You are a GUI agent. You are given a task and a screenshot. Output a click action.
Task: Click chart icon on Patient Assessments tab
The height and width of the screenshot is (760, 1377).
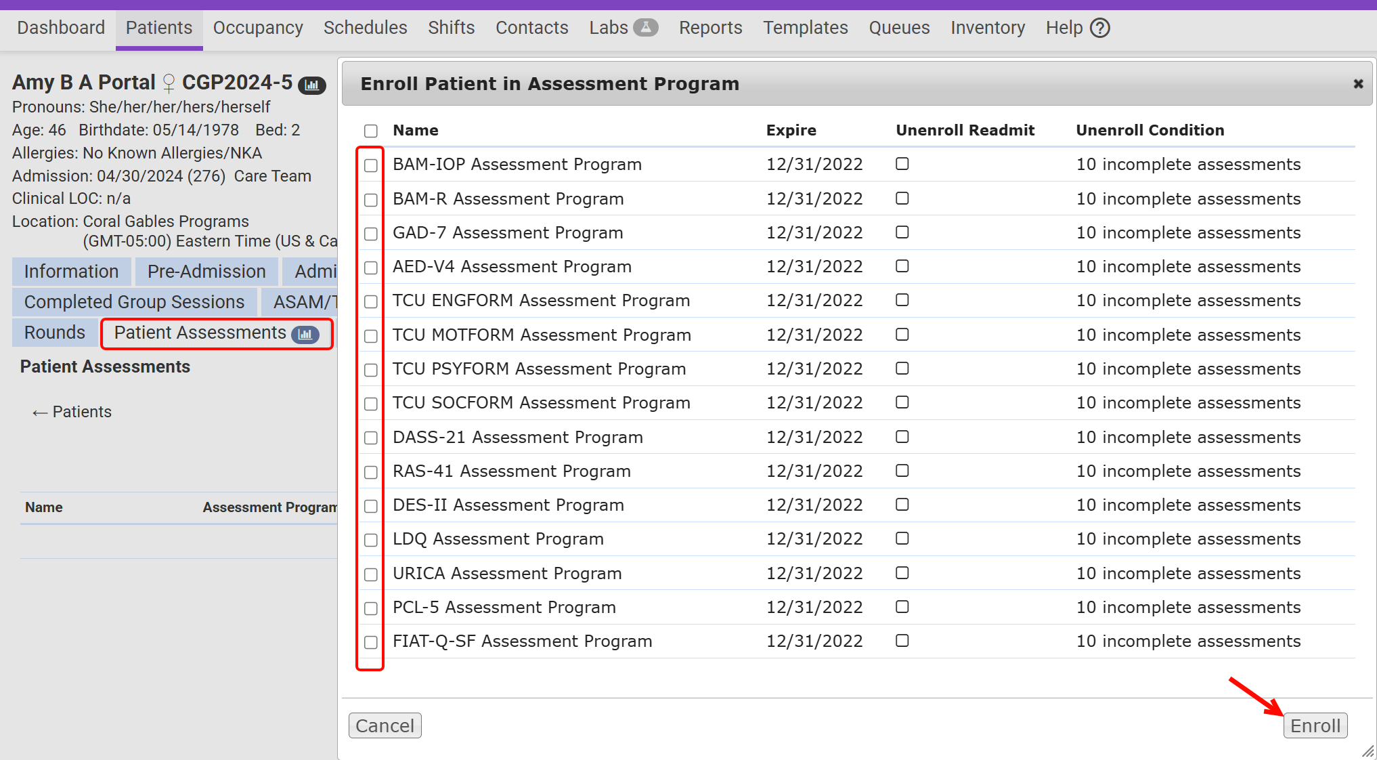[305, 334]
